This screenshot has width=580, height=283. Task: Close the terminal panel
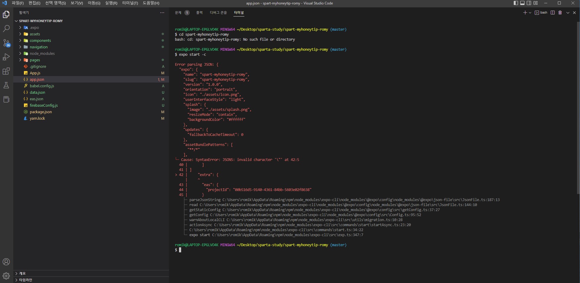pos(574,13)
